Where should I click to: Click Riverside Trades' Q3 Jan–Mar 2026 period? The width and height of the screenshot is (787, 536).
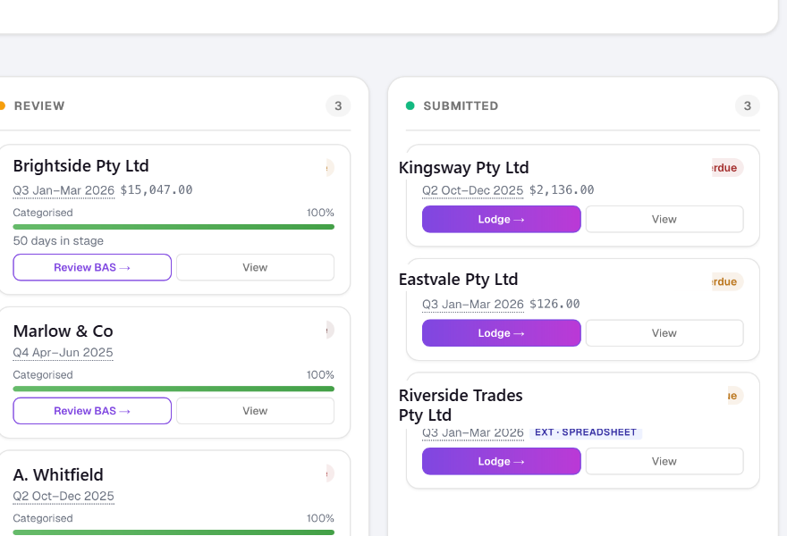point(473,432)
